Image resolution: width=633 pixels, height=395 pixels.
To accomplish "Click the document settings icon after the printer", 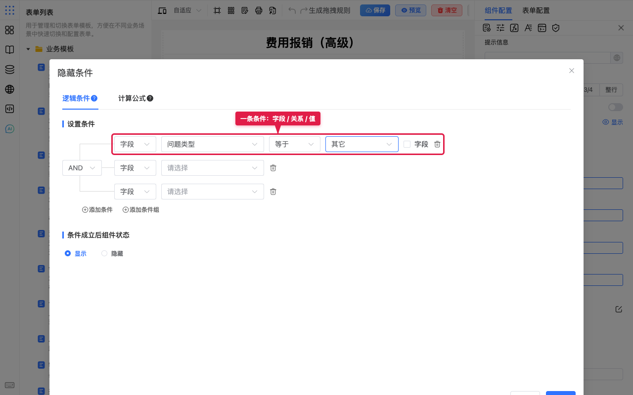I will (272, 10).
